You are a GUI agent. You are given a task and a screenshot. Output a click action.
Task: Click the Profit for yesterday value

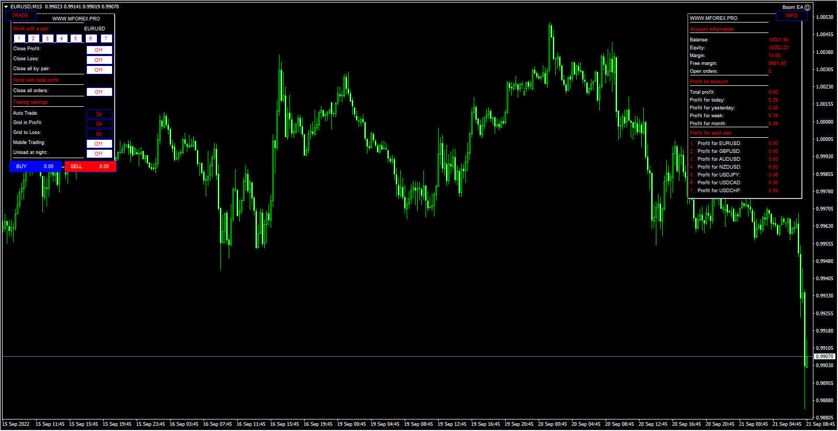773,108
